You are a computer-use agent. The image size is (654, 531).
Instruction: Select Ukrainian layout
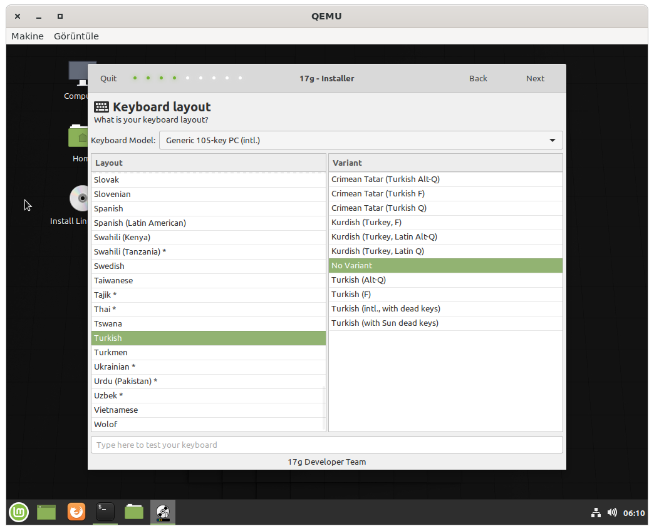click(209, 367)
